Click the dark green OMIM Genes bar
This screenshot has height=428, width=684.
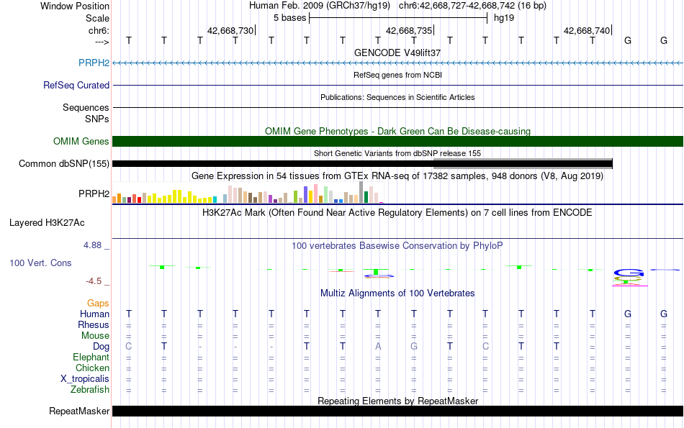397,141
